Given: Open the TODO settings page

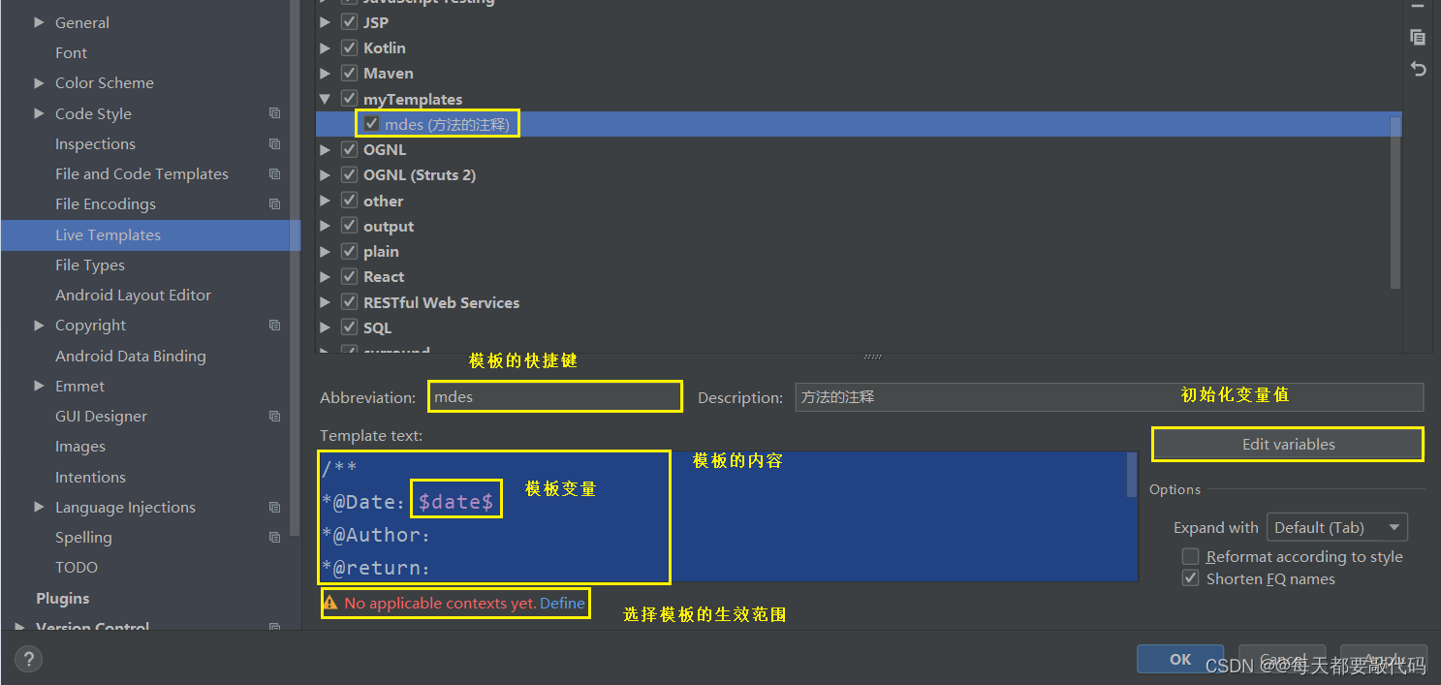Looking at the screenshot, I should [77, 567].
